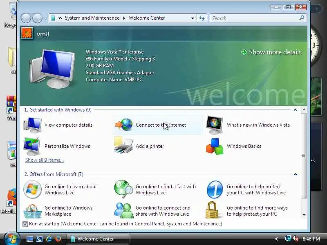Click in the Search input field
Viewport: 327px width, 245px height.
click(254, 18)
